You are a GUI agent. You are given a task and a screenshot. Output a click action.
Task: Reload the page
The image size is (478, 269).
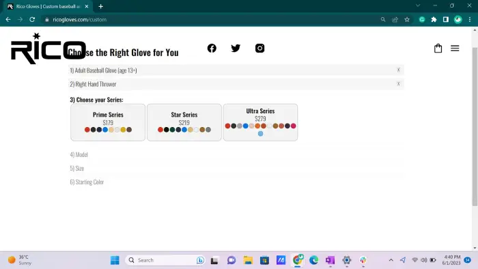coord(32,20)
